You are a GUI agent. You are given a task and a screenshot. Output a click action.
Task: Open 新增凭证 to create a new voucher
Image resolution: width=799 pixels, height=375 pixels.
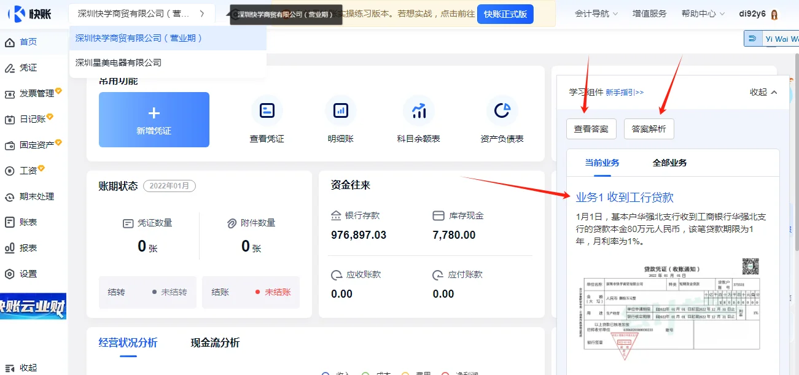click(154, 119)
